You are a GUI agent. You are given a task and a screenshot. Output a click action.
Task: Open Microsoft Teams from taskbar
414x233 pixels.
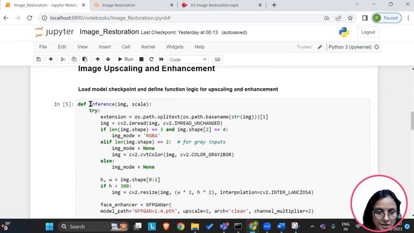pos(224,227)
